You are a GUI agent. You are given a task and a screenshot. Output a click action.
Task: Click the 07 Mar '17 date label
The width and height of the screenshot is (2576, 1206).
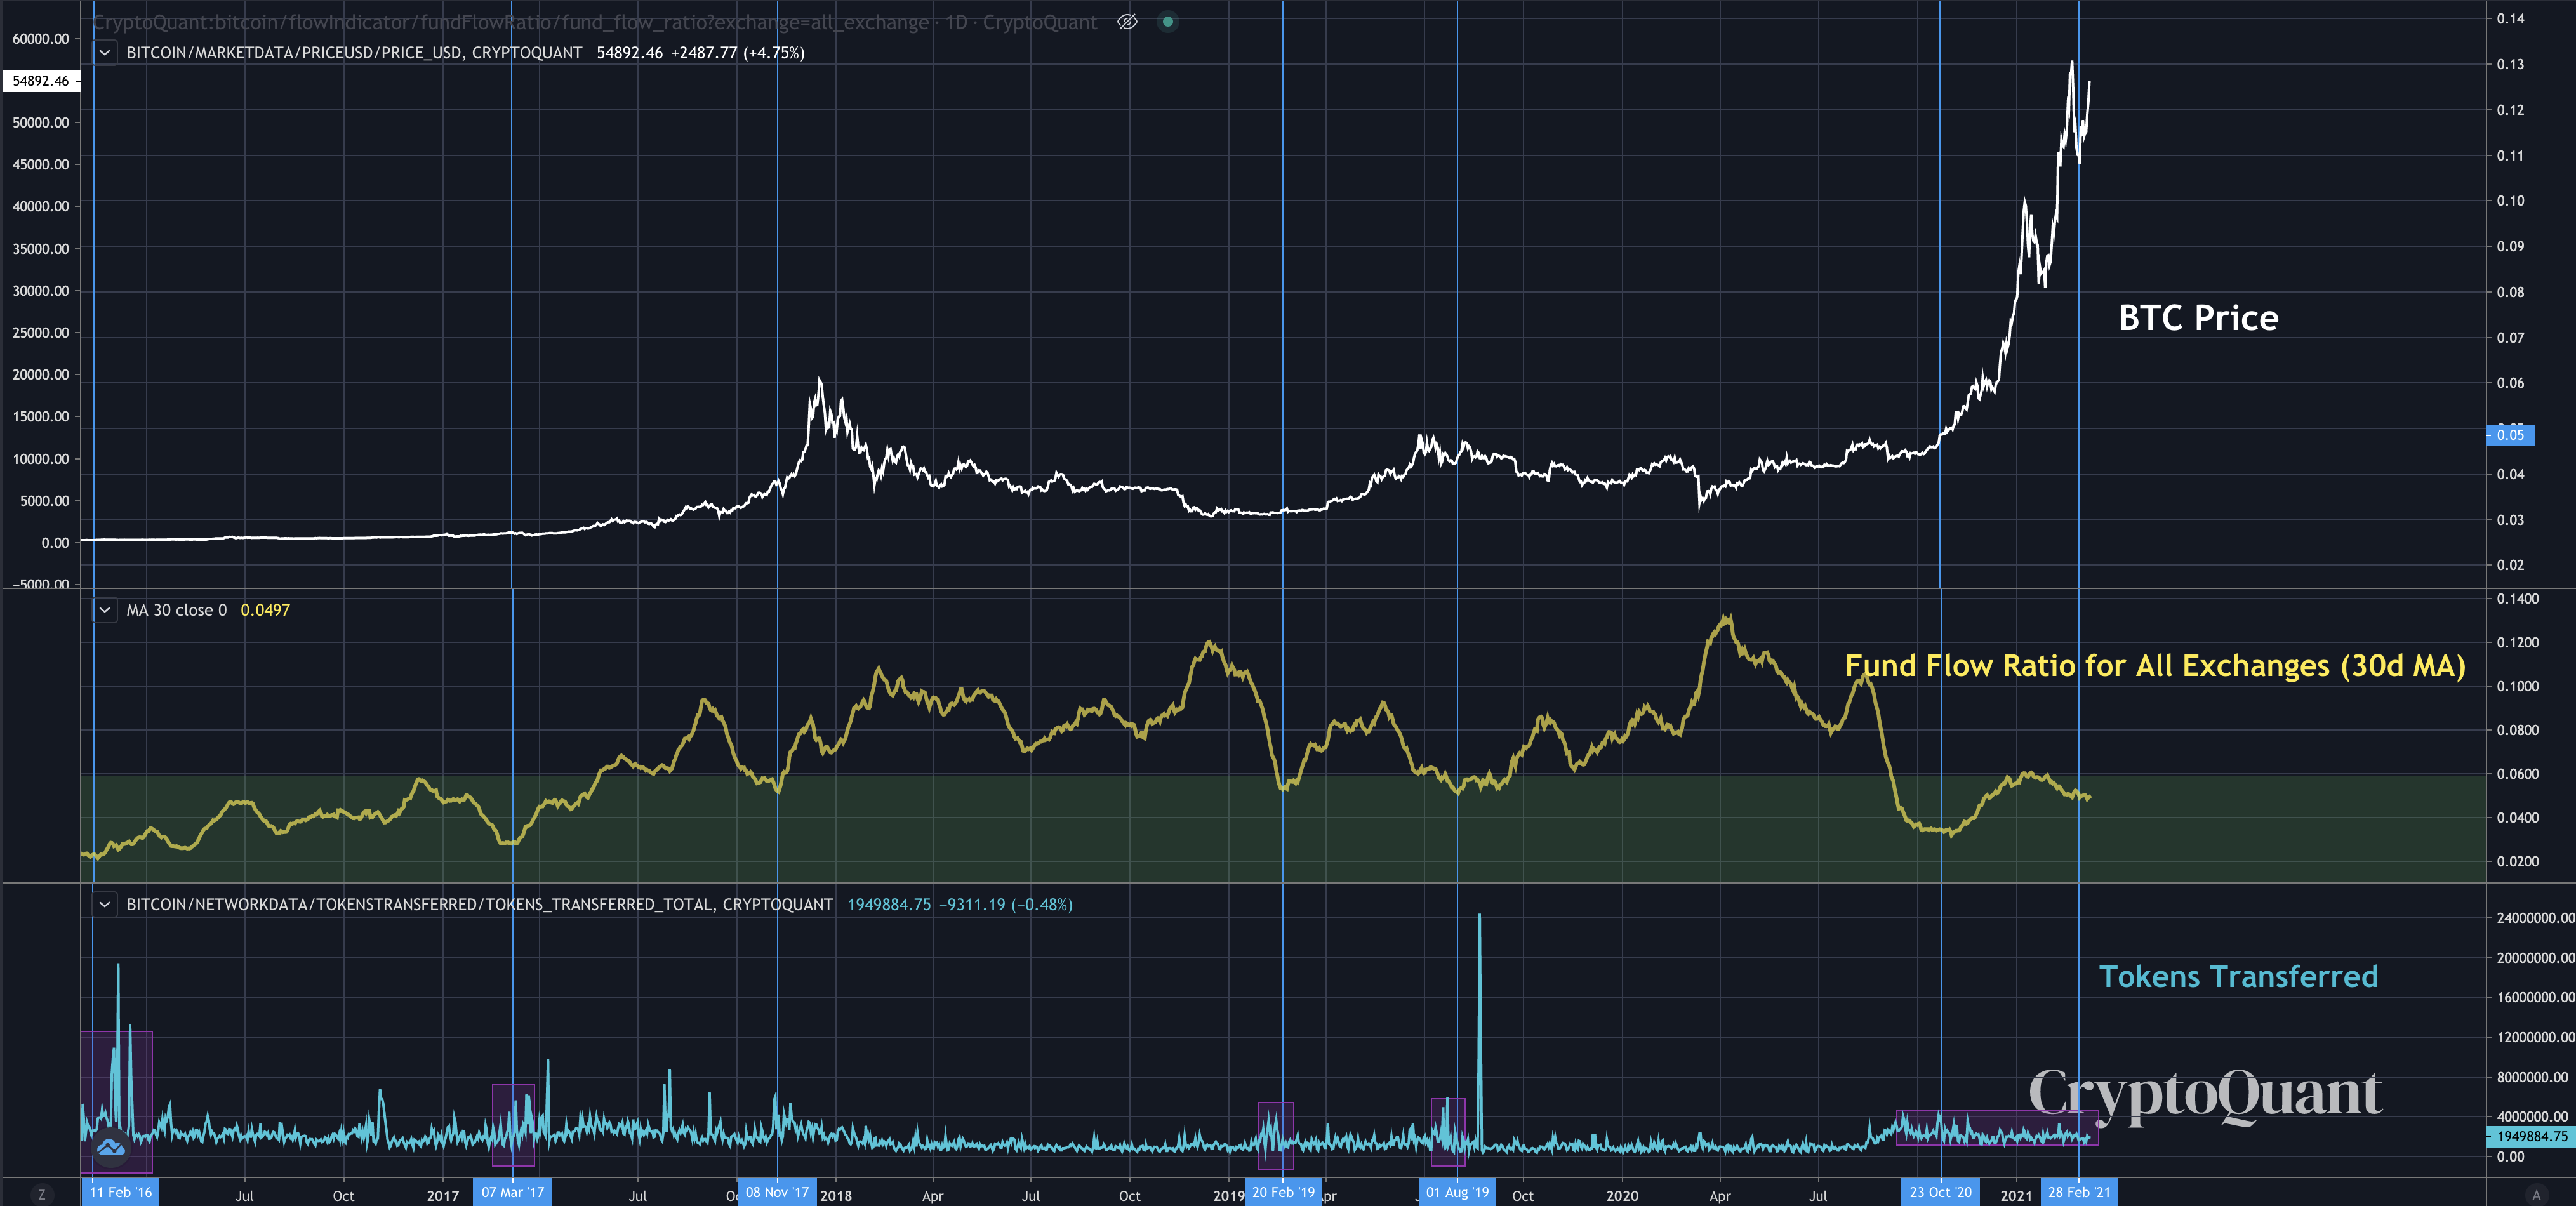click(x=512, y=1192)
